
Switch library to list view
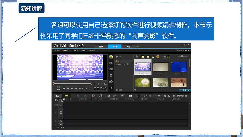(x=164, y=57)
